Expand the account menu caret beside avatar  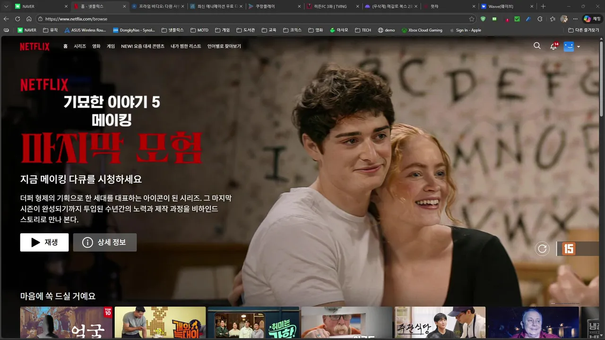tap(579, 47)
